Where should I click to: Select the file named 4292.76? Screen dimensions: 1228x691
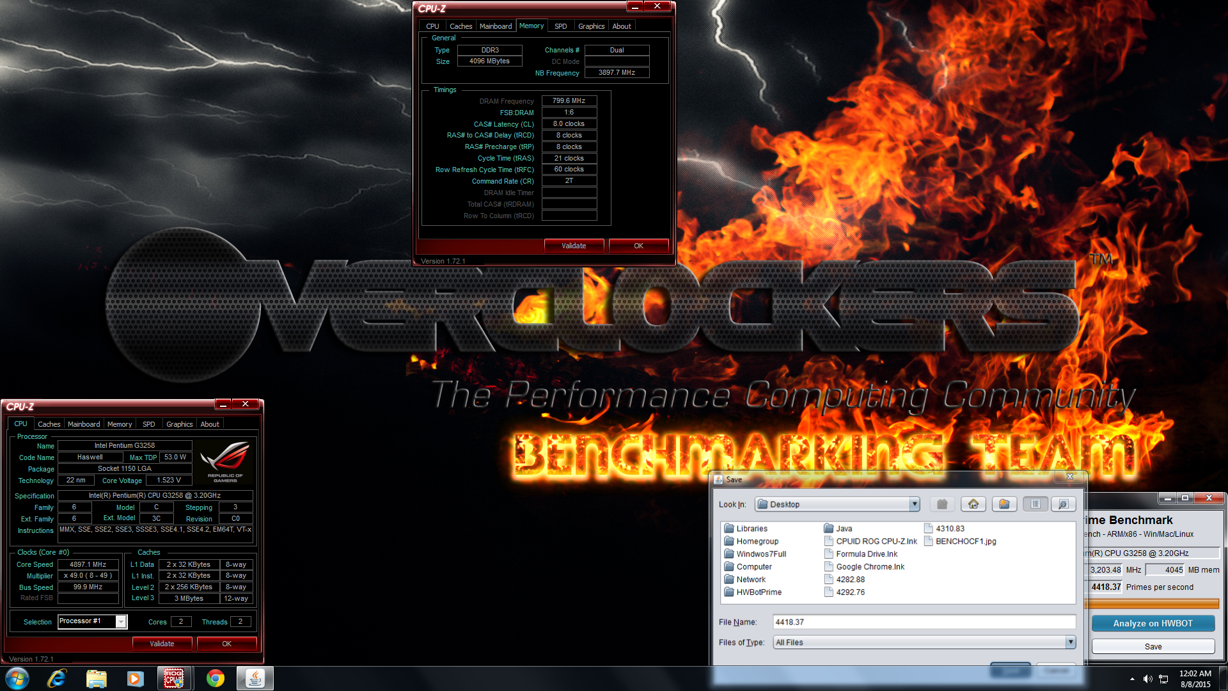[x=844, y=592]
